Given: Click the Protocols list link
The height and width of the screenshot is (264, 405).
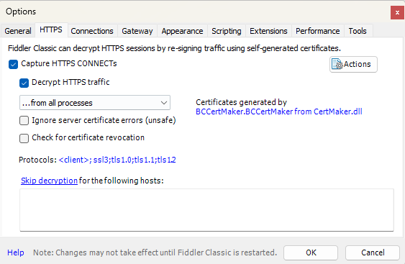Looking at the screenshot, I should (x=117, y=160).
